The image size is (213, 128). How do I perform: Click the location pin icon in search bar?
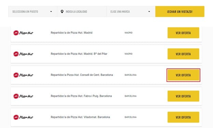(62, 12)
